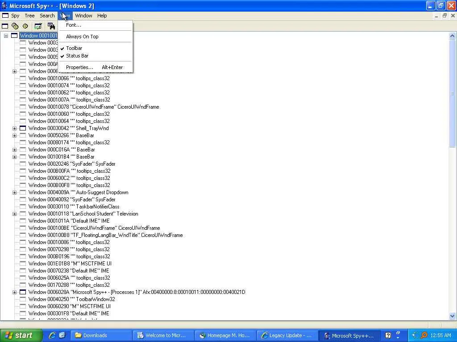Open the Threads view toolbar icon
The height and width of the screenshot is (342, 457).
point(25,26)
